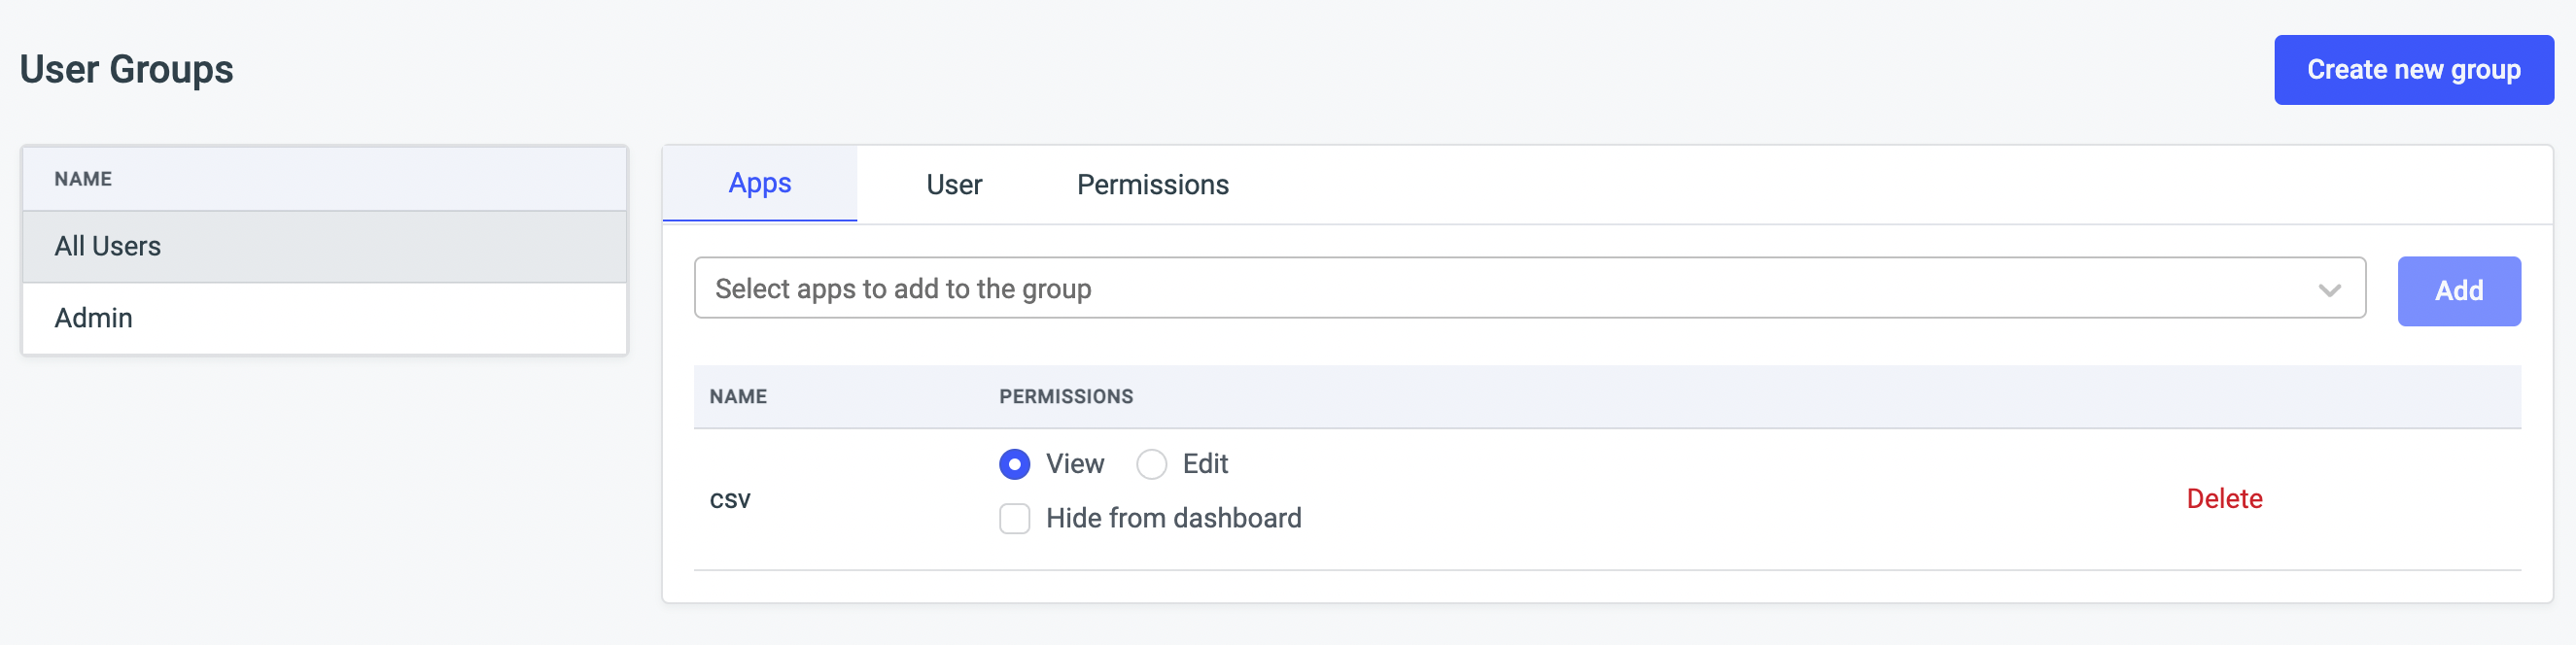Expand the select apps dropdown chevron
The width and height of the screenshot is (2576, 645).
pyautogui.click(x=2328, y=290)
